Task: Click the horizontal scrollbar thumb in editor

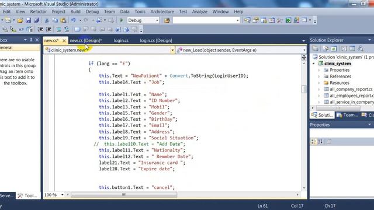Action: 124,195
